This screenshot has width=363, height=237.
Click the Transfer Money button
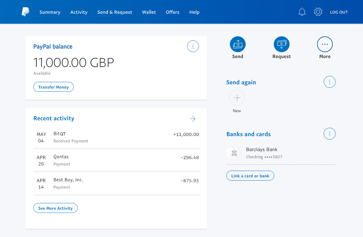tap(53, 87)
